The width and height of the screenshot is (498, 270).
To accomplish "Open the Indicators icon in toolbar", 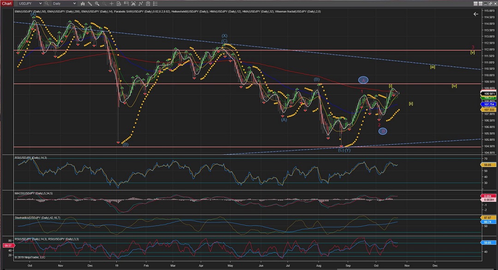I will pyautogui.click(x=133, y=4).
